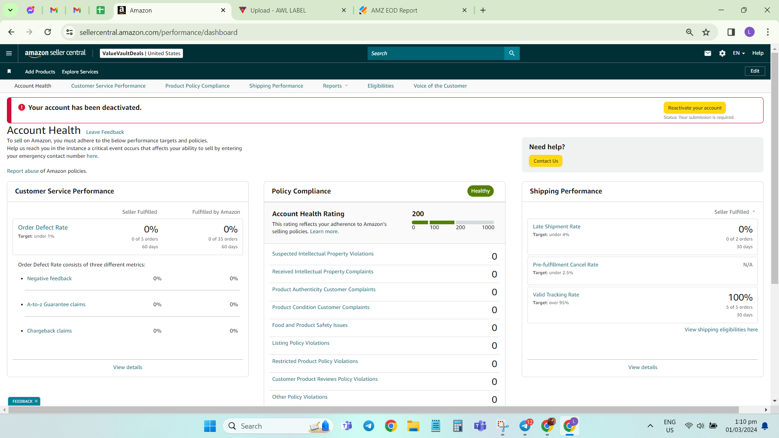Image resolution: width=779 pixels, height=438 pixels.
Task: Click the Seller Central search field
Action: click(436, 53)
